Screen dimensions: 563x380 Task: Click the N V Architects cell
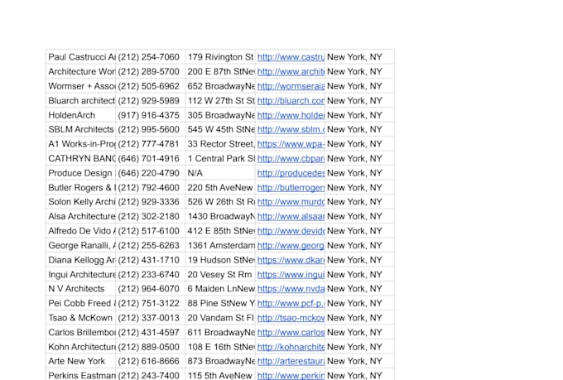pos(81,289)
